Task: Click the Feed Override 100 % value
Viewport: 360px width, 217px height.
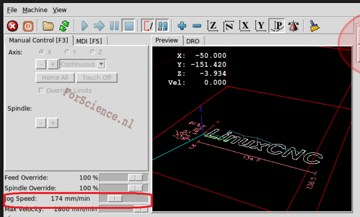Action: (88, 178)
